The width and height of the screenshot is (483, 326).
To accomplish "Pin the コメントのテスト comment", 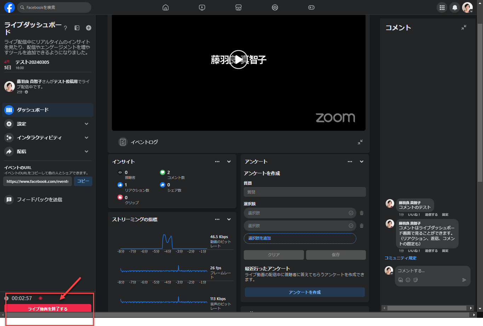I will [445, 215].
